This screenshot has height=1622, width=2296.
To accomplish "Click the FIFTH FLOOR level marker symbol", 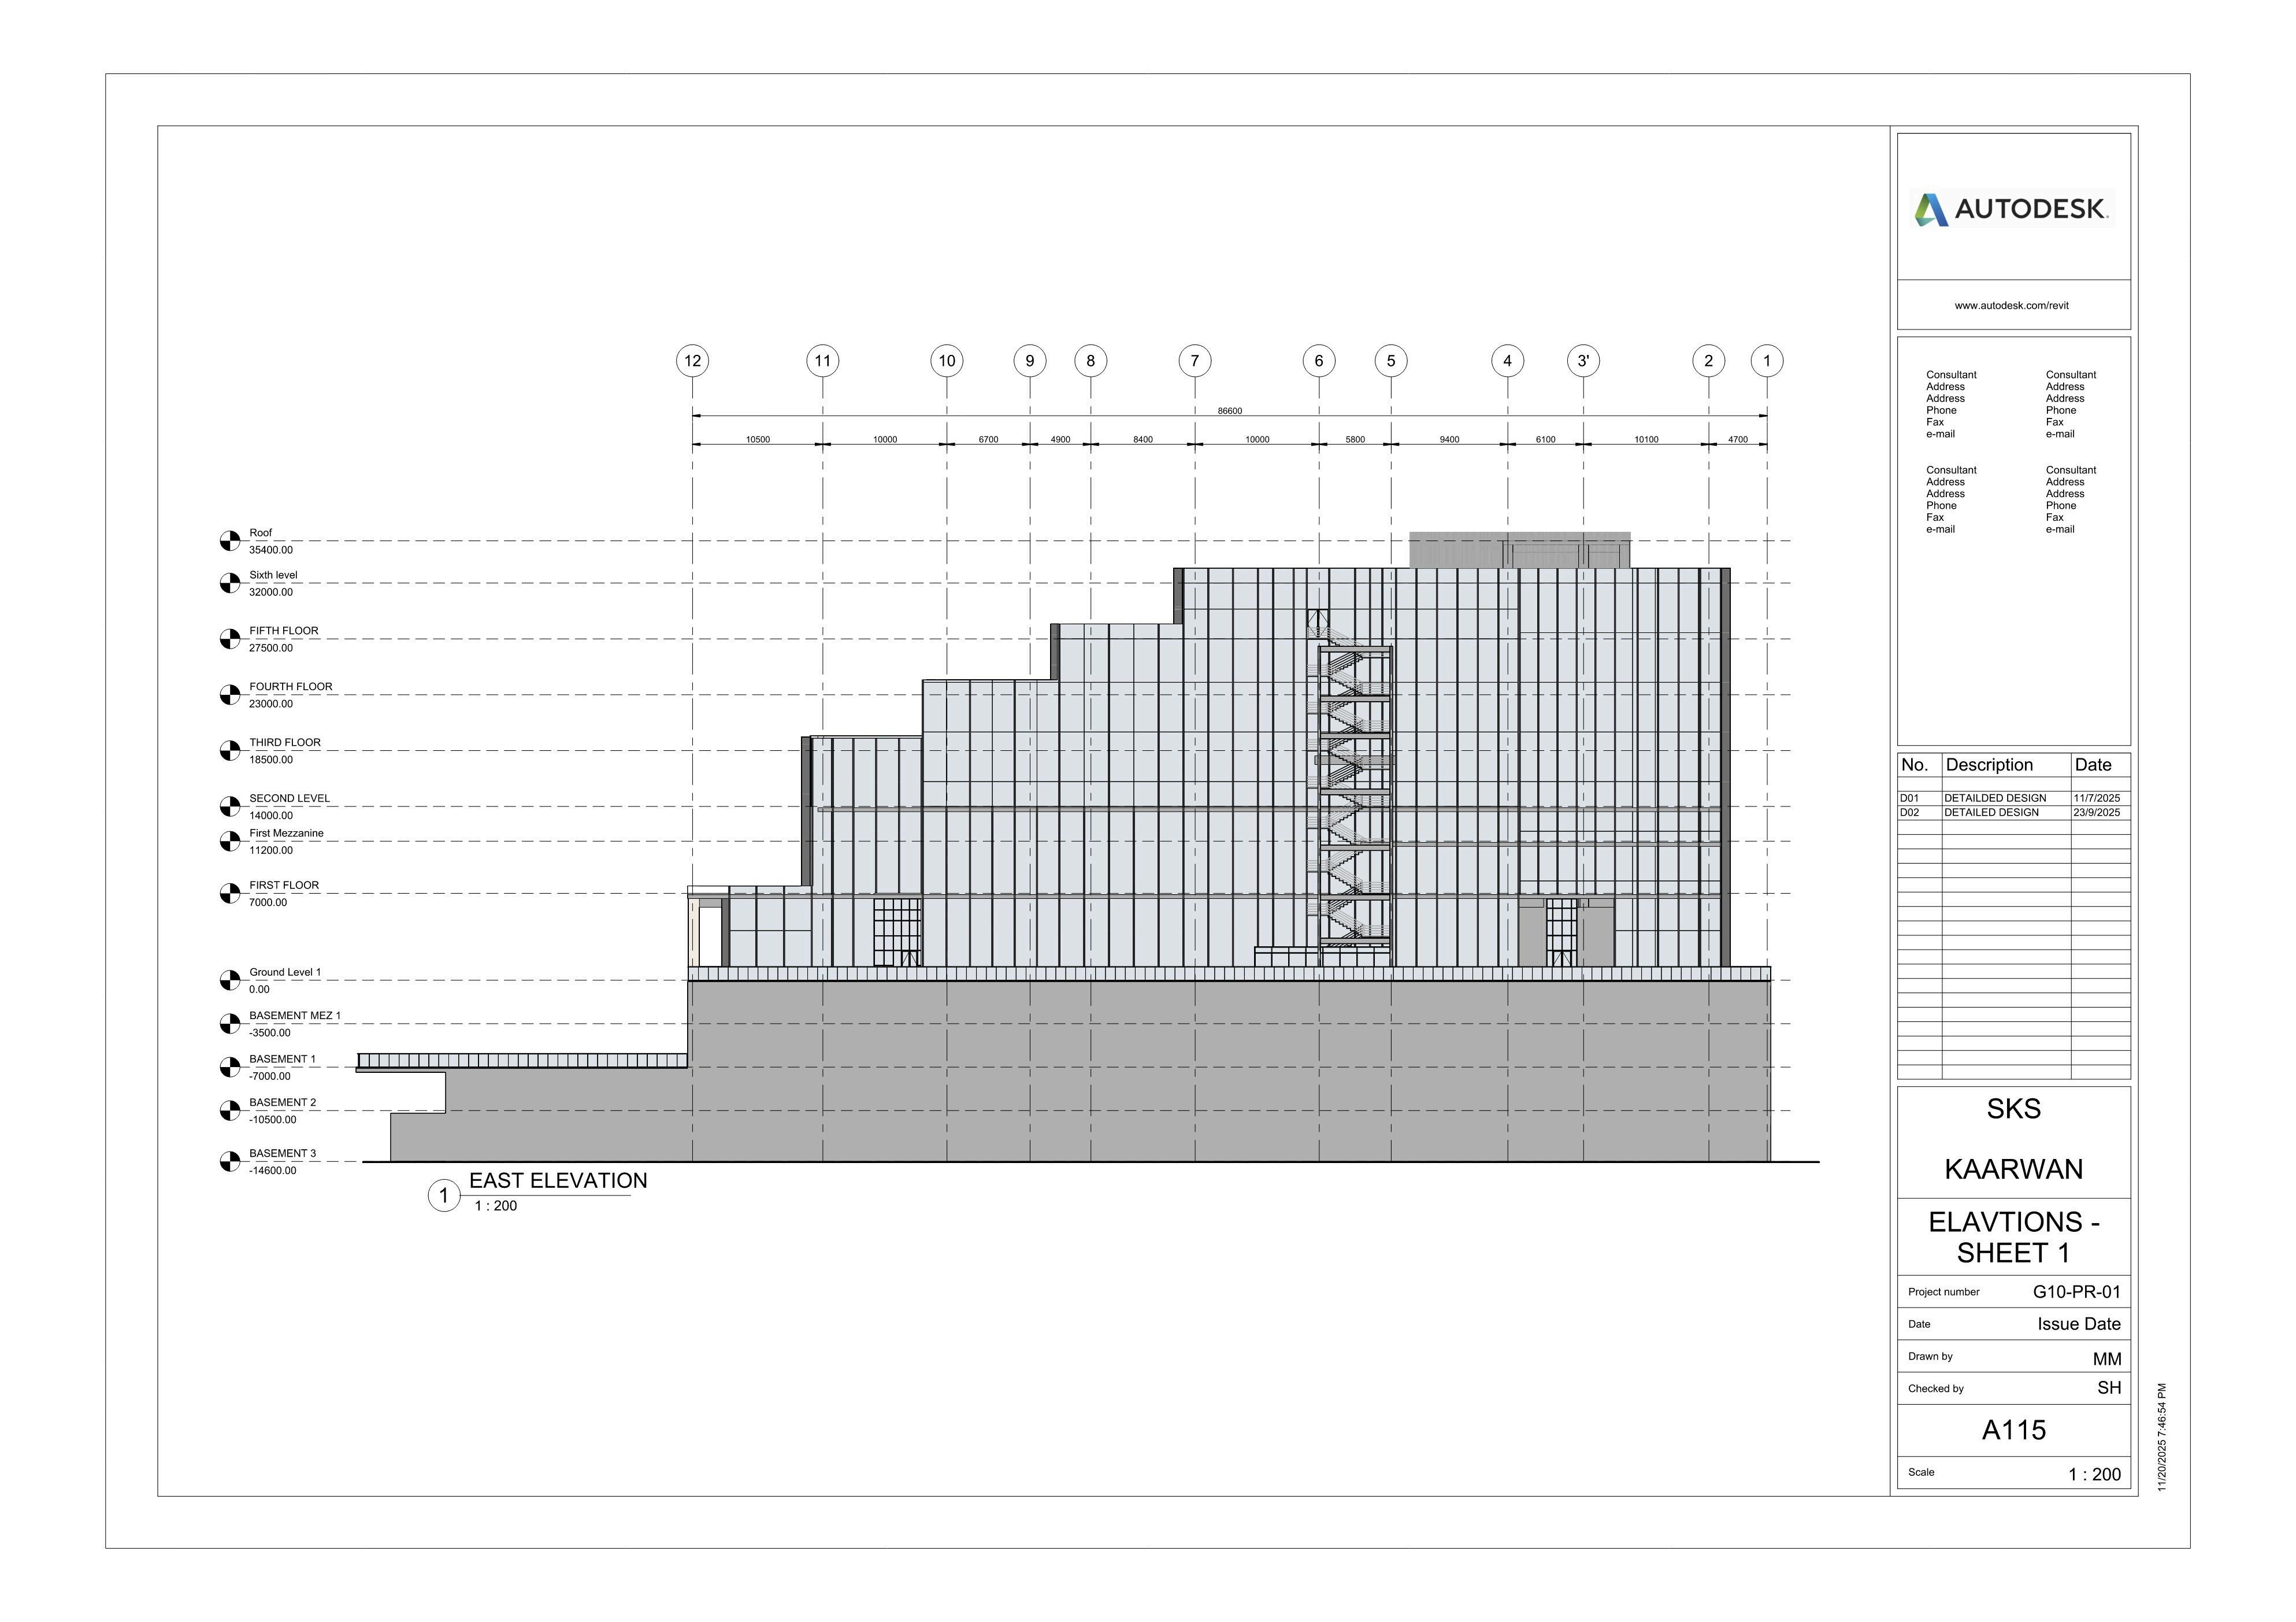I will [230, 639].
